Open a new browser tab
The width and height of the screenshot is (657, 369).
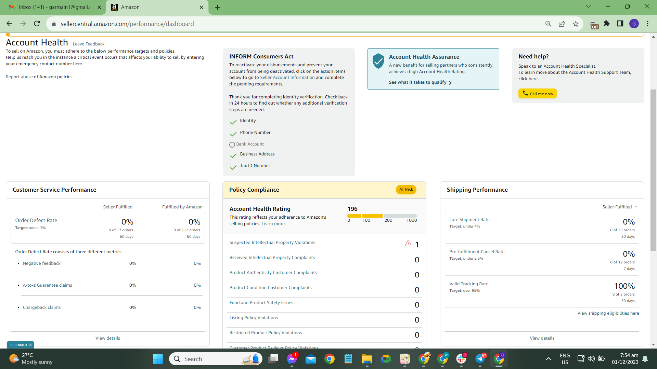tap(218, 7)
